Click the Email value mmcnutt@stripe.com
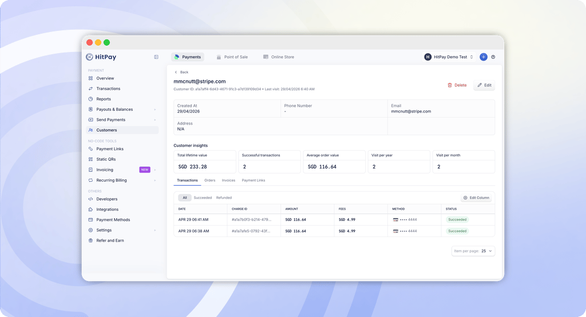Image resolution: width=586 pixels, height=317 pixels. (411, 111)
